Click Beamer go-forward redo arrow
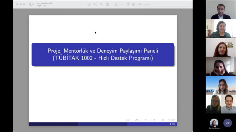 click(x=174, y=120)
